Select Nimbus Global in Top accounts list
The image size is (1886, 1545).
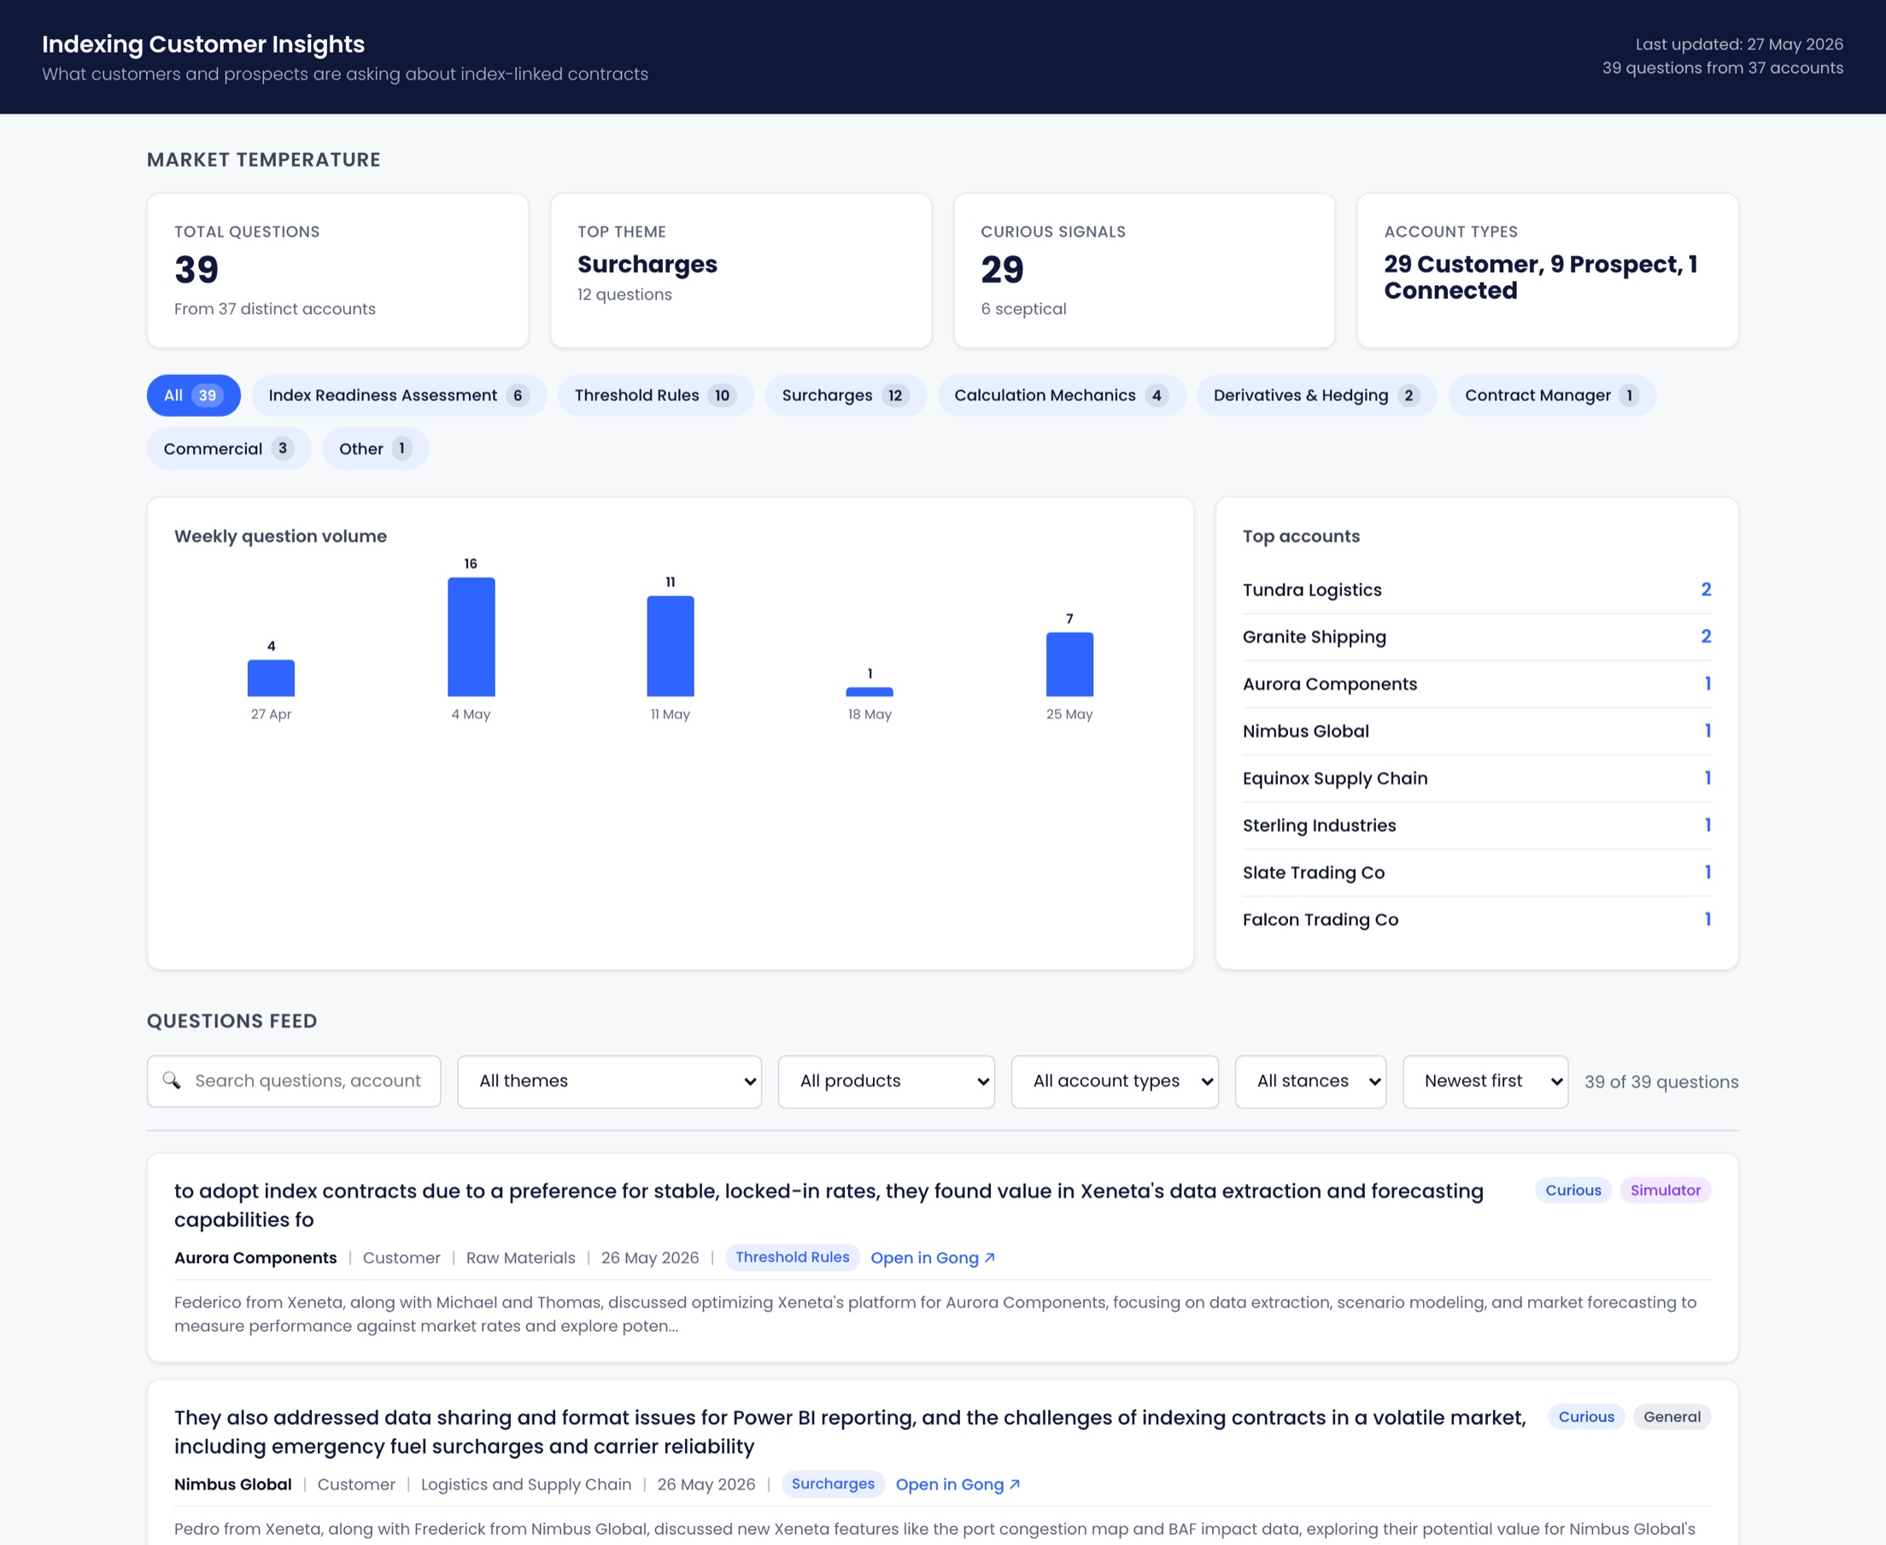[1477, 732]
